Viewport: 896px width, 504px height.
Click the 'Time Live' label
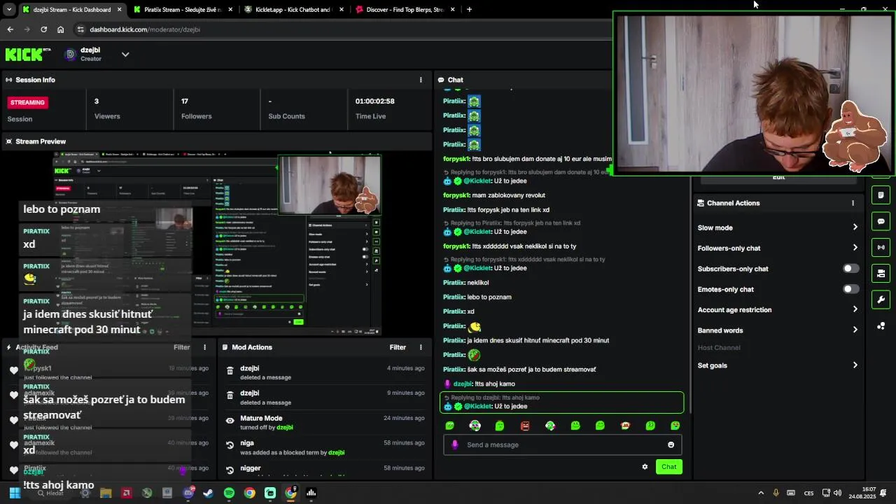tap(370, 116)
